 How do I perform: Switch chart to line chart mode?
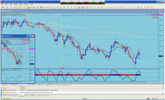(x=61, y=7)
